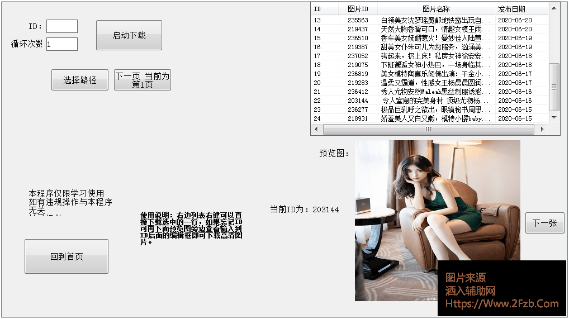Viewport: 569px width, 319px height.
Task: Click the 回到首页 button
Action: [x=67, y=256]
